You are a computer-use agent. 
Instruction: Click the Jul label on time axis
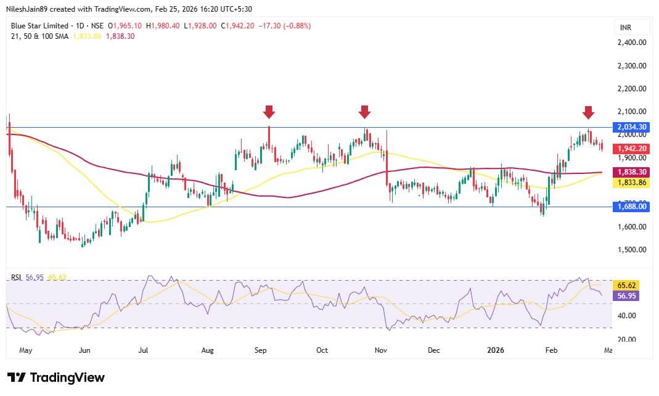click(143, 350)
